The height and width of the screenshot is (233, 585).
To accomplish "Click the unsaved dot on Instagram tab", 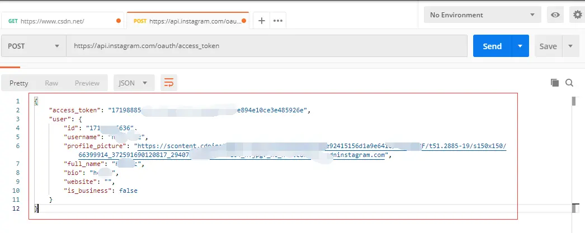I will click(244, 21).
